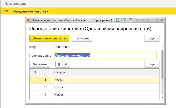
Task: Focus the Код input field
Action: pos(66,47)
